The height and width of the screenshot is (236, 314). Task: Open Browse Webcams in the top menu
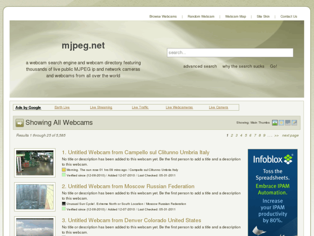tap(163, 16)
